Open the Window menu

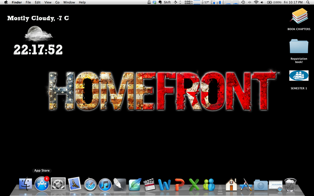tap(69, 2)
